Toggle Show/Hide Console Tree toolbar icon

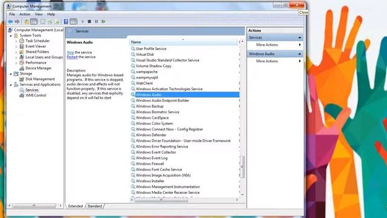point(34,22)
